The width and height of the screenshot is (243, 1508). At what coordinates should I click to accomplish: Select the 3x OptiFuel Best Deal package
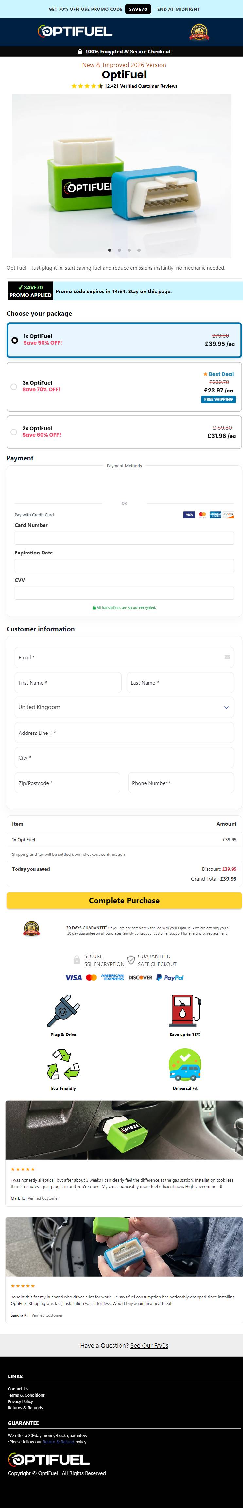pyautogui.click(x=14, y=386)
